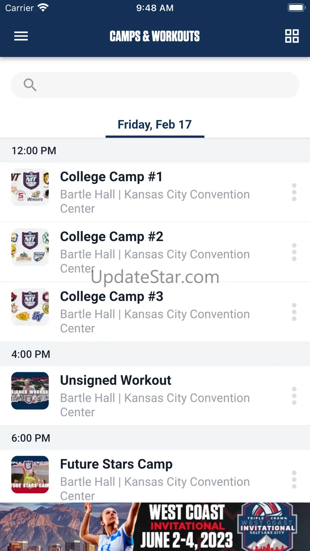
Task: Open the hamburger navigation menu
Action: click(x=21, y=36)
